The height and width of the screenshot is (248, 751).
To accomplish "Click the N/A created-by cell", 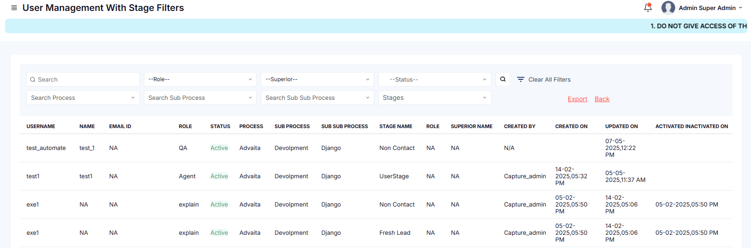I will [509, 148].
